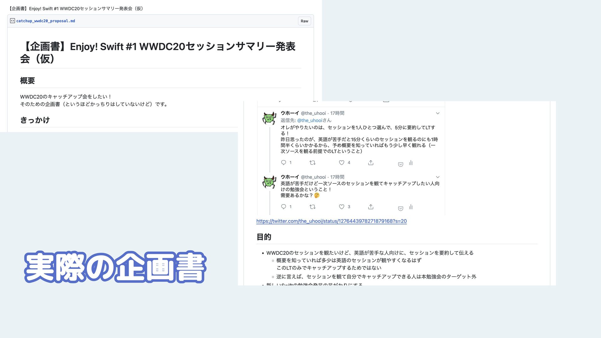Image resolution: width=601 pixels, height=338 pixels.
Task: Click the 17時間 timestamp on the オレがやりたいのは tweet
Action: (337, 113)
